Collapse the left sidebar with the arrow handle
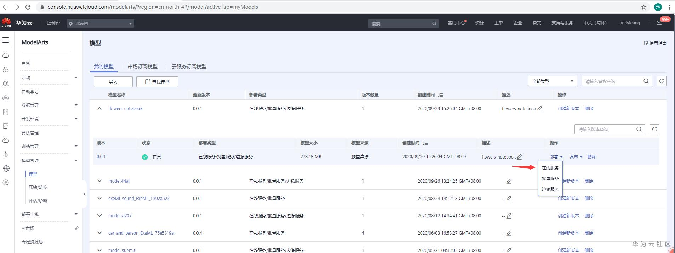Screen dimensions: 675x253 click(x=84, y=194)
